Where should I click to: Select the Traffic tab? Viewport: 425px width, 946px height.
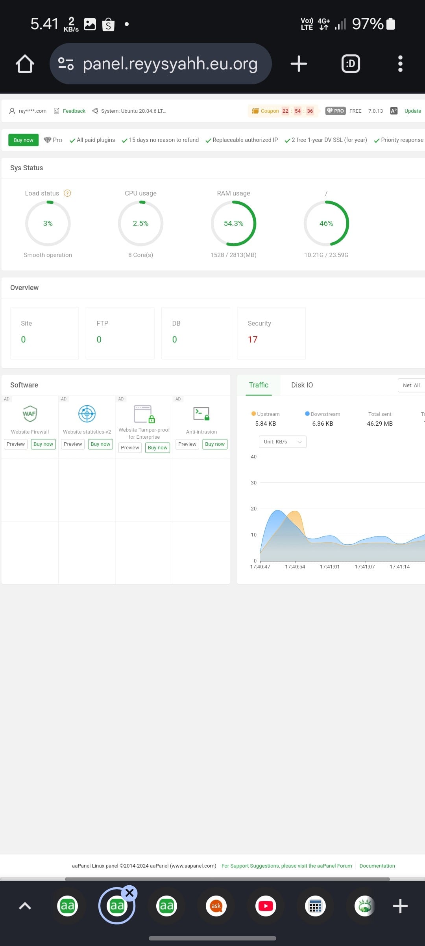coord(259,385)
